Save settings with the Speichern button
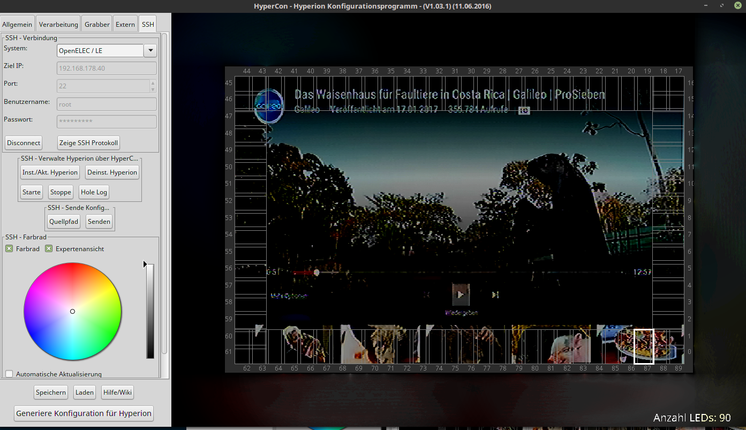This screenshot has height=430, width=746. tap(51, 392)
